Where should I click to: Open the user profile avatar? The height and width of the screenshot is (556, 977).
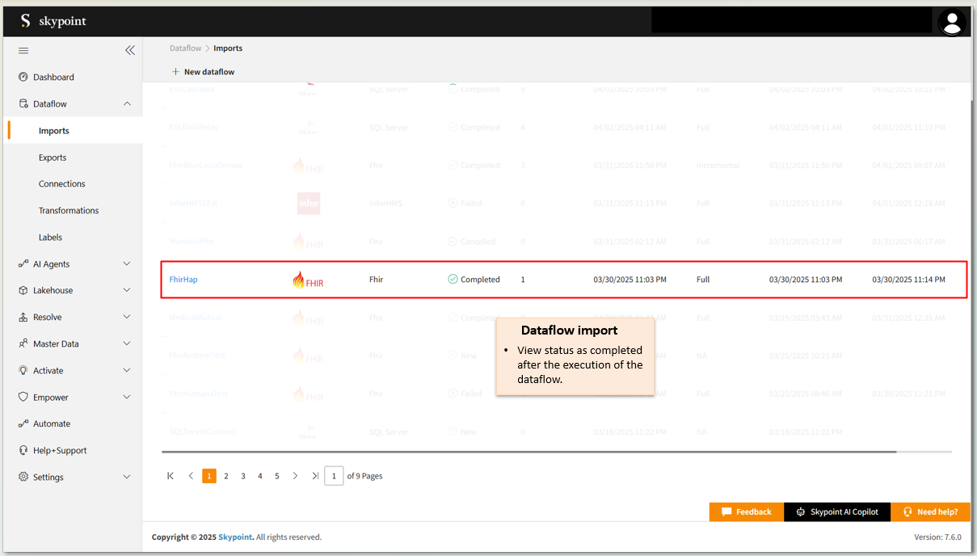952,22
